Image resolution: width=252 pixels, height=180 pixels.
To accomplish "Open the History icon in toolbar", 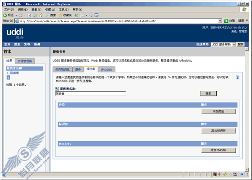I will click(77, 15).
